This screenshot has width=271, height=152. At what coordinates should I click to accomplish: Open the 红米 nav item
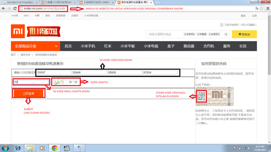click(x=108, y=46)
